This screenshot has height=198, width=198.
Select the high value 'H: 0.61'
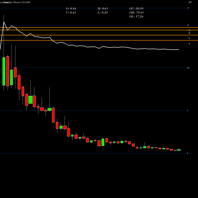[103, 9]
